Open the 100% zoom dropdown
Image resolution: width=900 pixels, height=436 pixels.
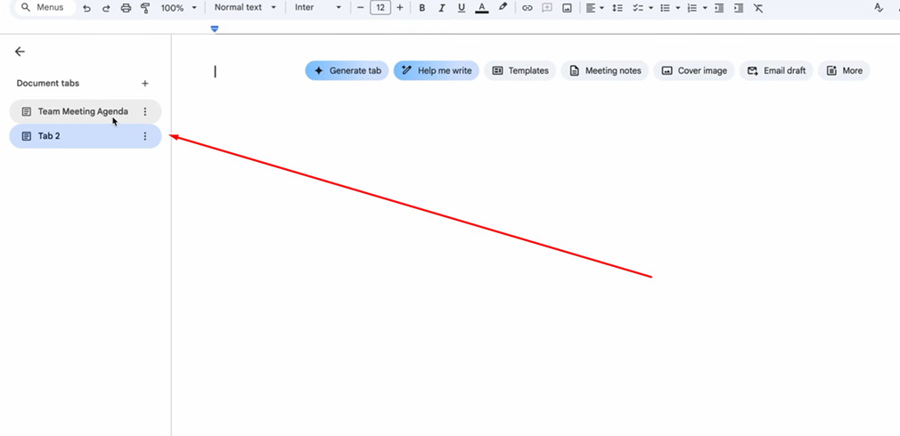click(x=178, y=8)
